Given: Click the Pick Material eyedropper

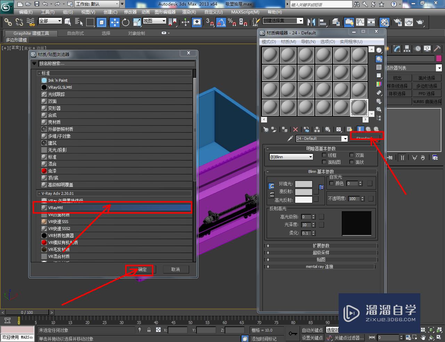Looking at the screenshot, I should pyautogui.click(x=290, y=138).
